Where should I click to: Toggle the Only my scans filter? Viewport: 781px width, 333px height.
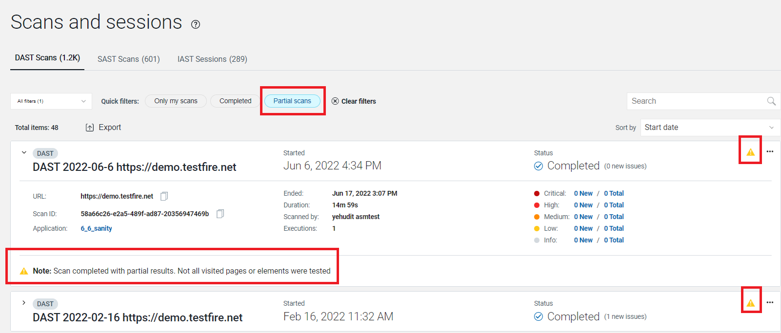(176, 101)
